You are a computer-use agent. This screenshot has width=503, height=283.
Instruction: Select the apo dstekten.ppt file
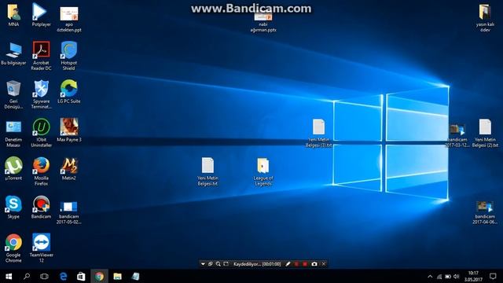tap(69, 19)
